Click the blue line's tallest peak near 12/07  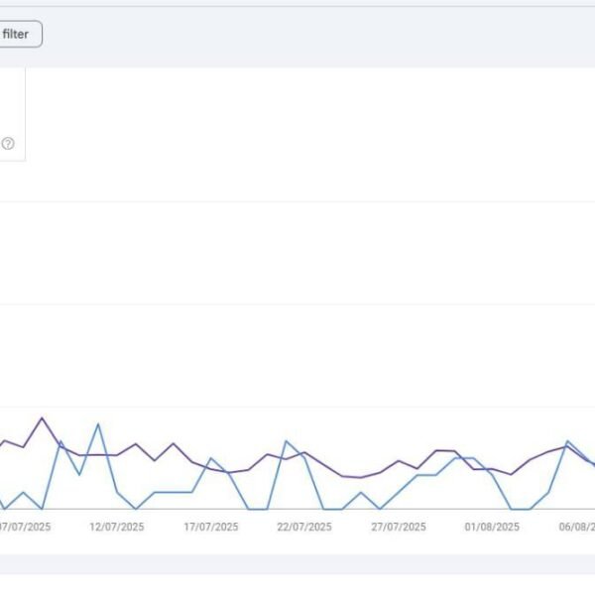pyautogui.click(x=98, y=424)
